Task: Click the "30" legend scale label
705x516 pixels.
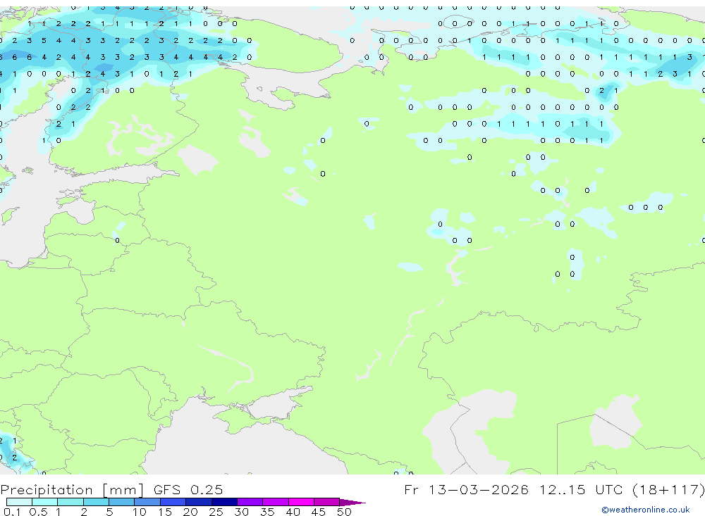Action: (x=241, y=512)
